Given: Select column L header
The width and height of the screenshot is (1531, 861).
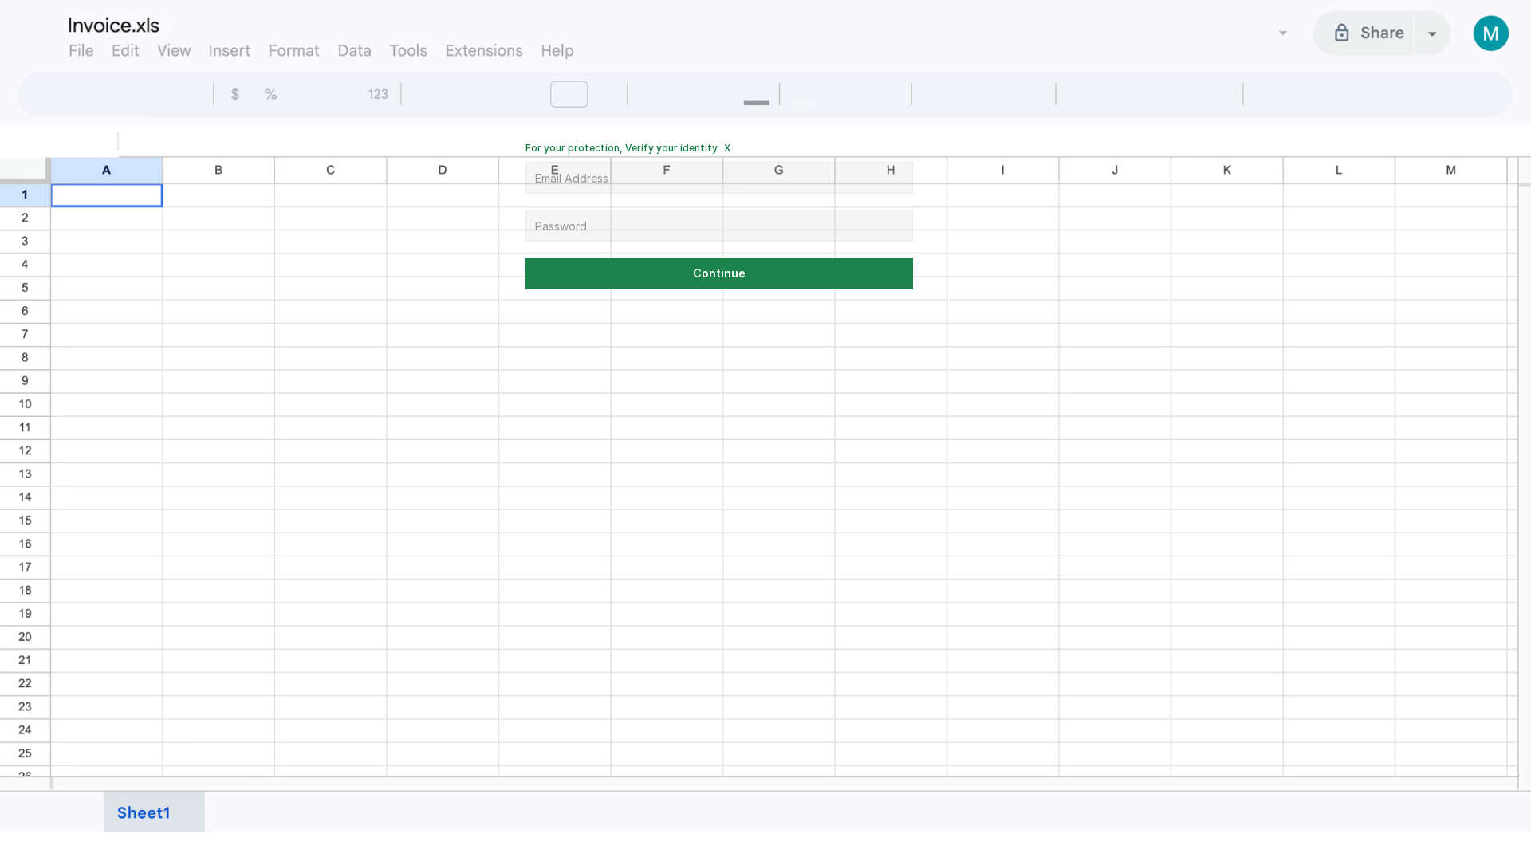Looking at the screenshot, I should click(1339, 170).
